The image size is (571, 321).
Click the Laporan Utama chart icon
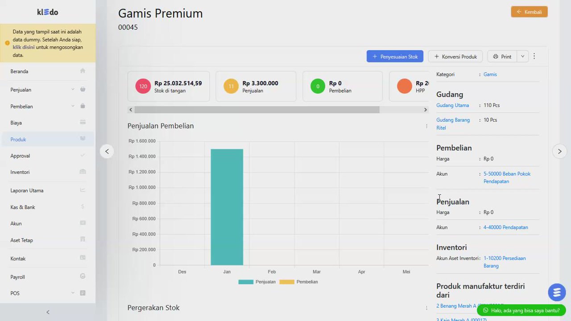click(x=83, y=190)
